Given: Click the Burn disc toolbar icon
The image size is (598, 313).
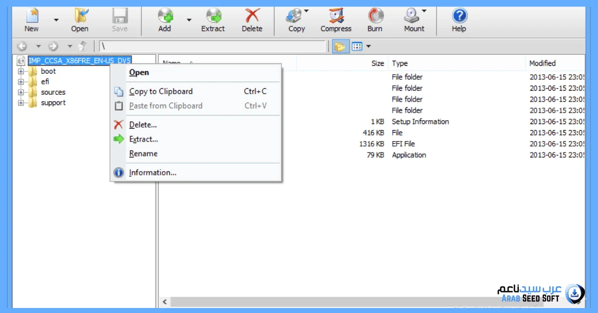Looking at the screenshot, I should (375, 16).
